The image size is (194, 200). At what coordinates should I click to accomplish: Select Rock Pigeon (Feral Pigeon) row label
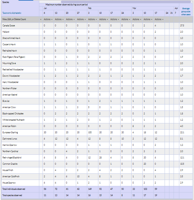click(x=14, y=57)
